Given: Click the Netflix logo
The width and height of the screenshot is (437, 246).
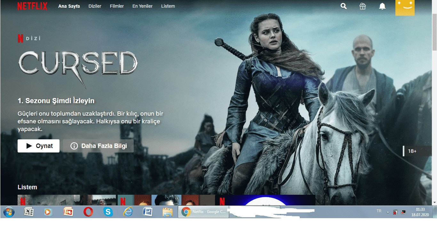Looking at the screenshot, I should tap(32, 6).
